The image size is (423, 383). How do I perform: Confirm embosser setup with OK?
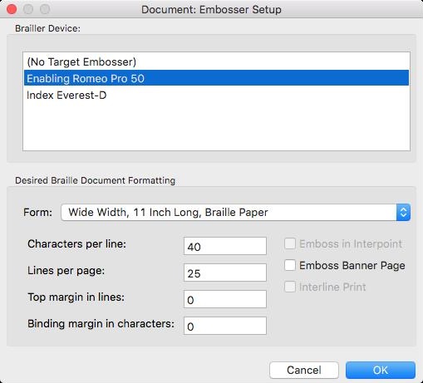click(381, 370)
